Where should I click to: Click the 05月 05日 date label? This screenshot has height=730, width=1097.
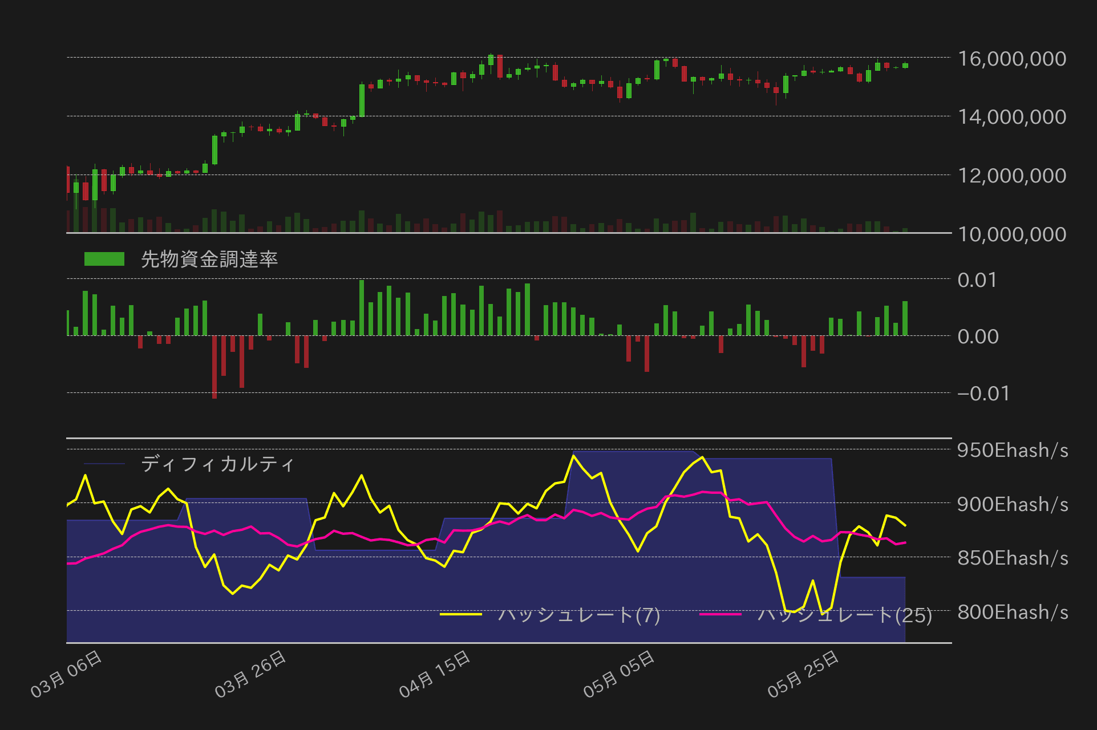620,674
